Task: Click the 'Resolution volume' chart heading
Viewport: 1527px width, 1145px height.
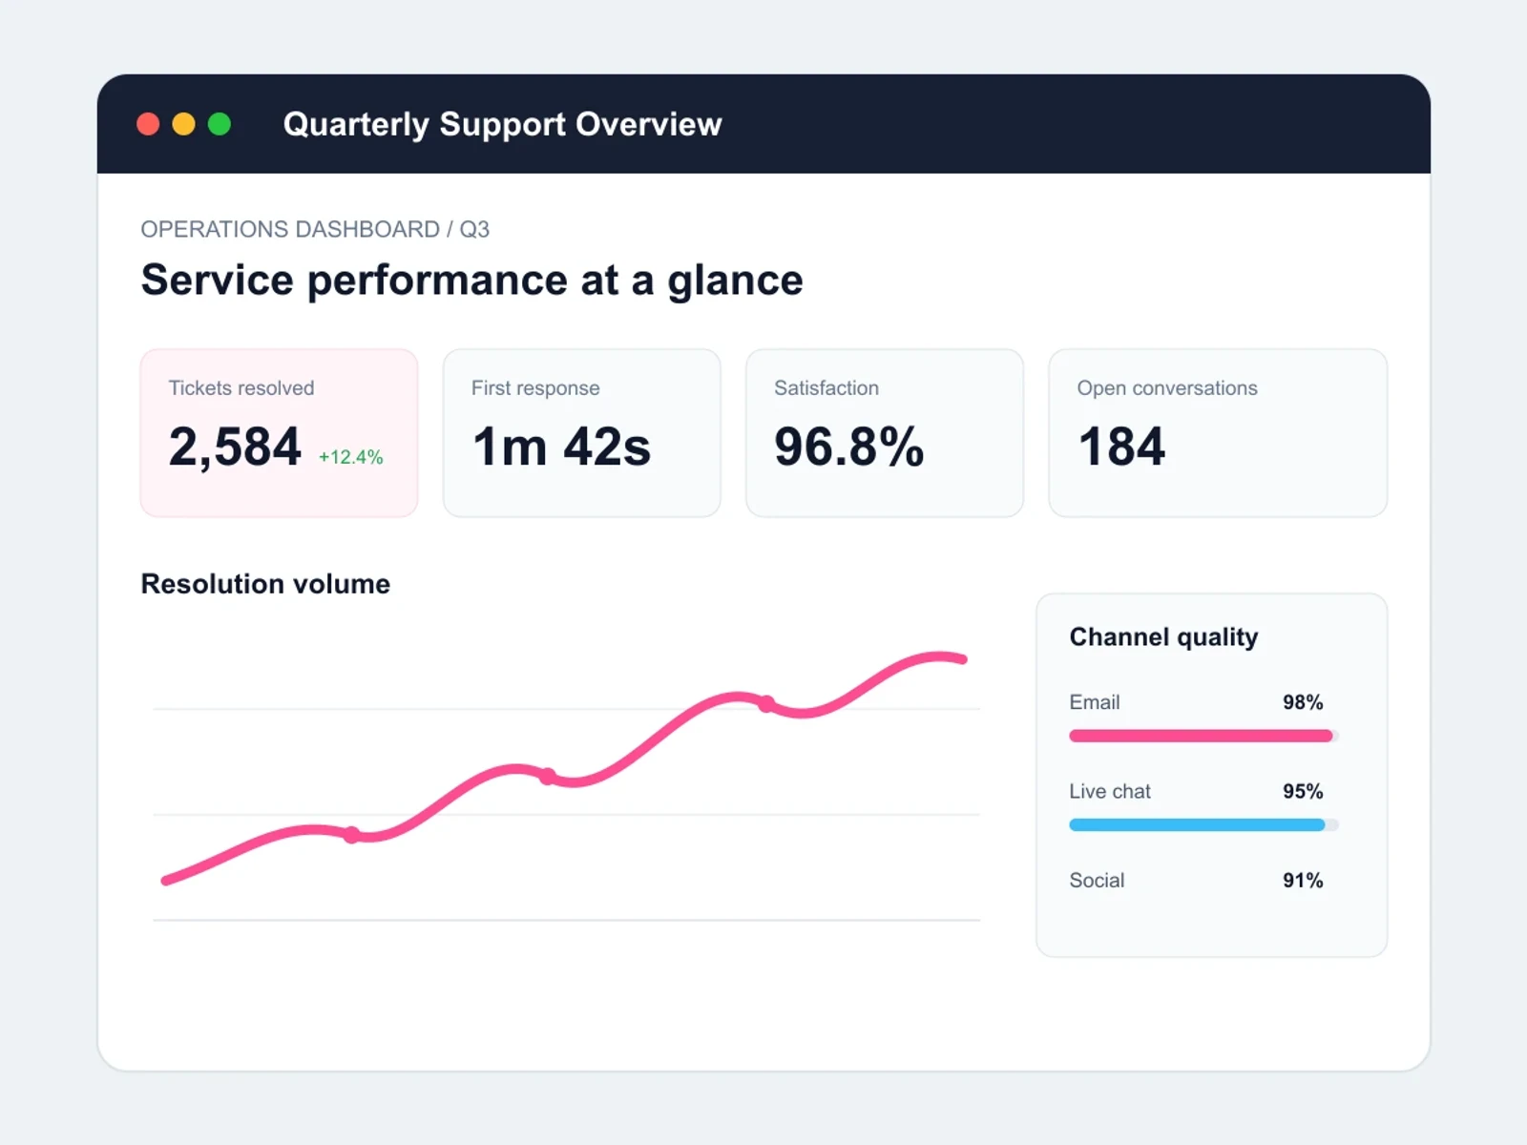Action: [x=265, y=584]
